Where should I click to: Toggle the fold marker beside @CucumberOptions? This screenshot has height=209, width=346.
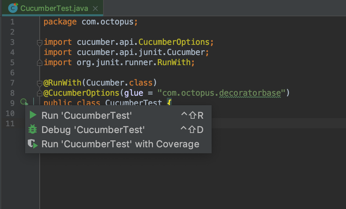point(40,93)
